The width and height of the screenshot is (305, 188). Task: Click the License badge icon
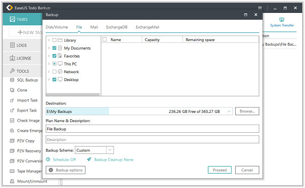coord(12,58)
